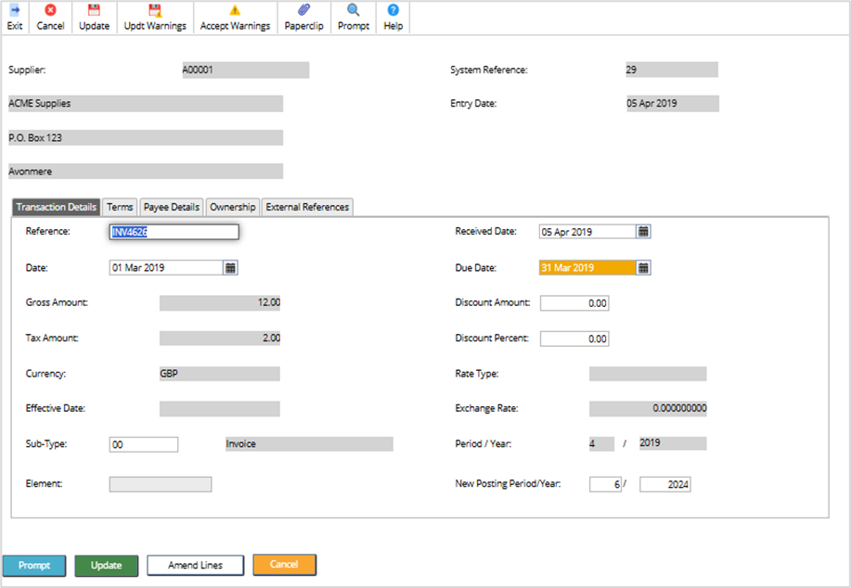Select the Transaction Details tab
This screenshot has height=588, width=851.
point(56,207)
